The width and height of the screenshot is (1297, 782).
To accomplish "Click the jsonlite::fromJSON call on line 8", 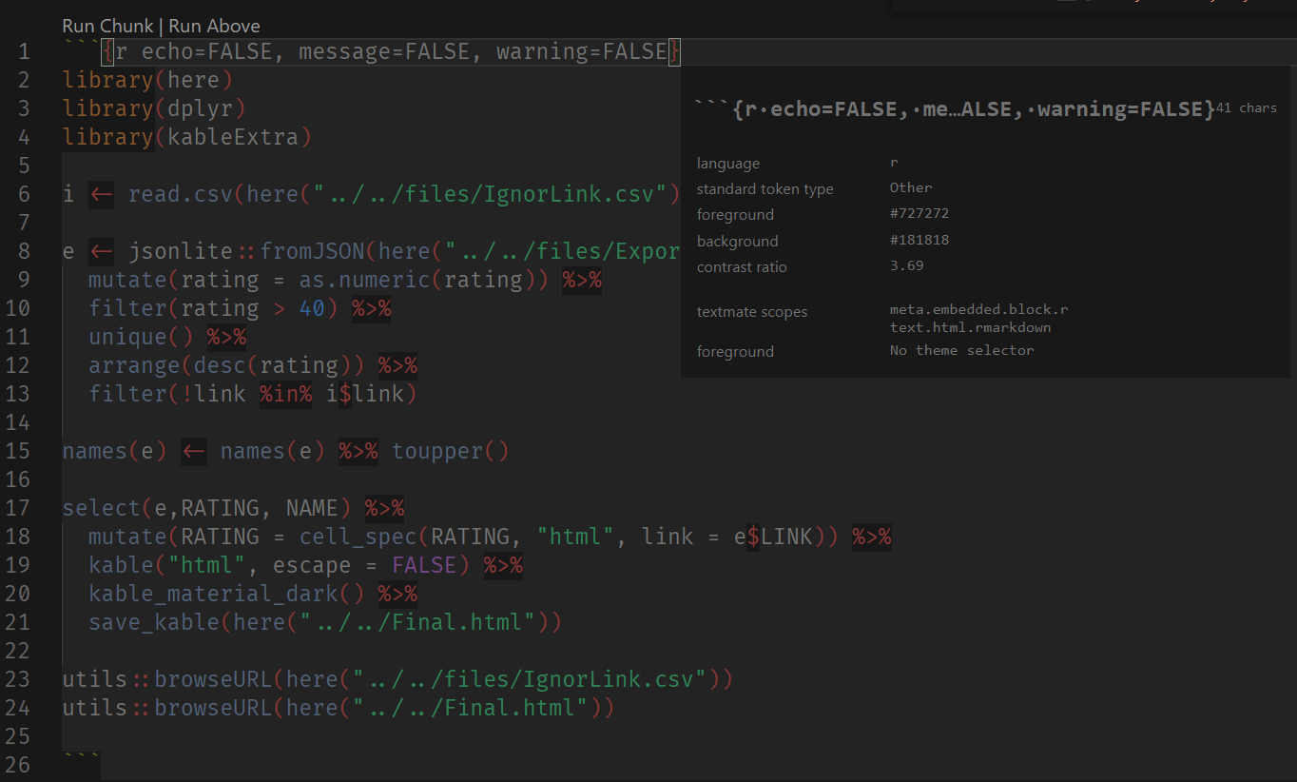I will click(x=247, y=251).
